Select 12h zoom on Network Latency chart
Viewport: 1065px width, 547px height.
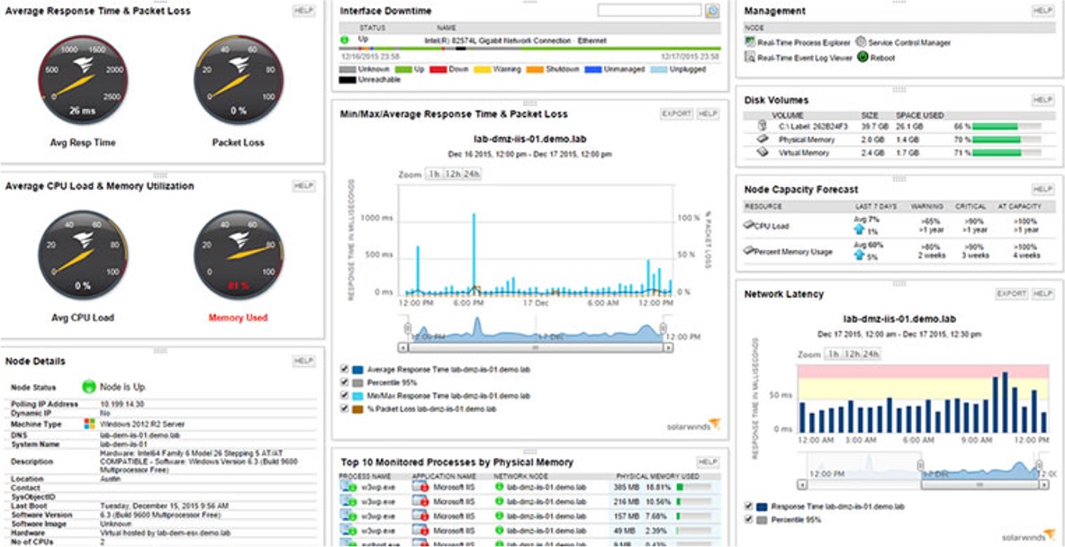(850, 354)
